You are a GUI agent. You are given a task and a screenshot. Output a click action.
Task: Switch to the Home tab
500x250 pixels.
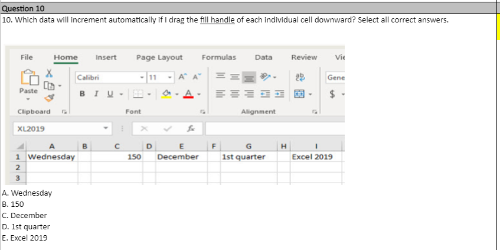[x=66, y=57]
